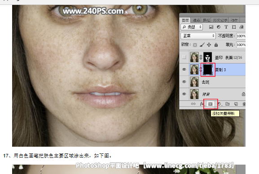The height and width of the screenshot is (174, 259).
Task: Toggle mask link on 复制 3 layer
Action: point(201,69)
